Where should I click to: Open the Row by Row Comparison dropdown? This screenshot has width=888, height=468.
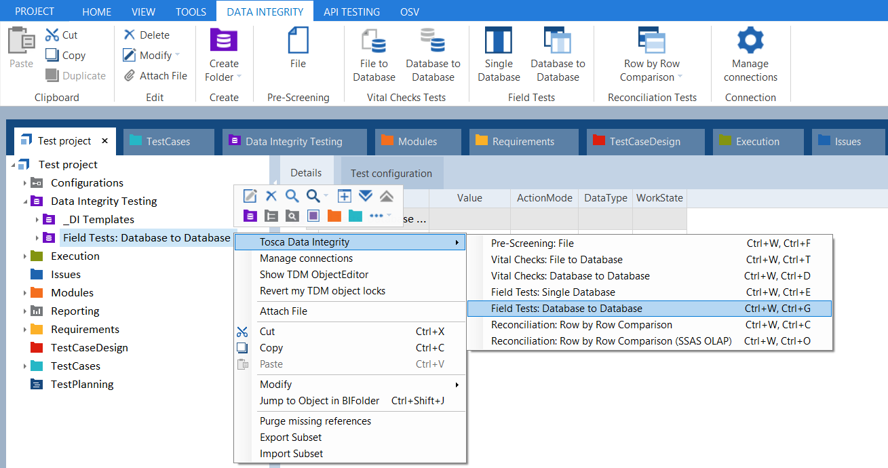pos(652,71)
